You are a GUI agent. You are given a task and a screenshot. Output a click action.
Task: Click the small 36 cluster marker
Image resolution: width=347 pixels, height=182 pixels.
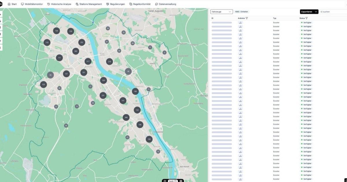tap(66, 125)
